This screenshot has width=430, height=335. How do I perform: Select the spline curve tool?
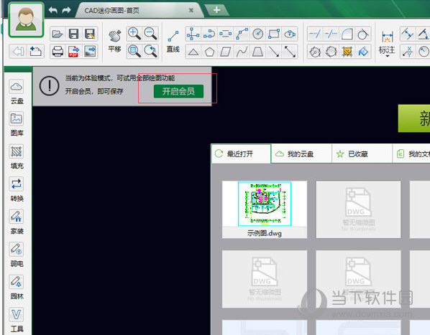[242, 52]
